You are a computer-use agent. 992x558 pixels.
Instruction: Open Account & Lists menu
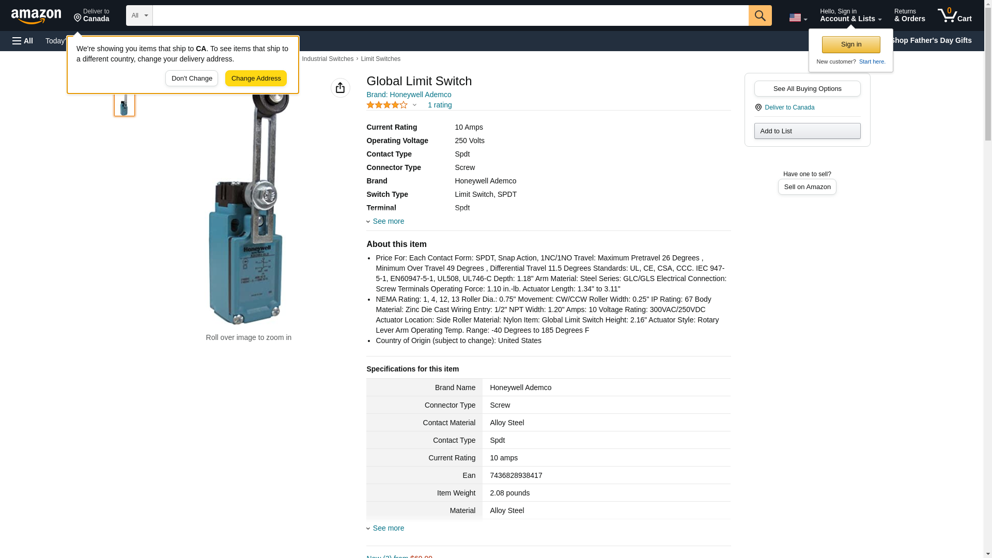pos(850,16)
